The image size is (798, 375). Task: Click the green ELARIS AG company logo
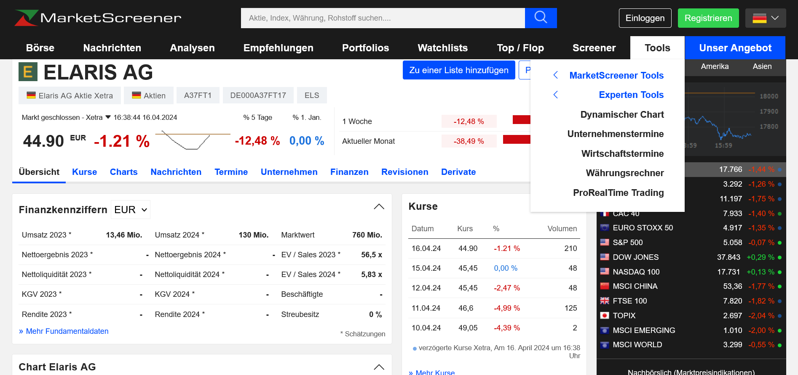pyautogui.click(x=28, y=72)
